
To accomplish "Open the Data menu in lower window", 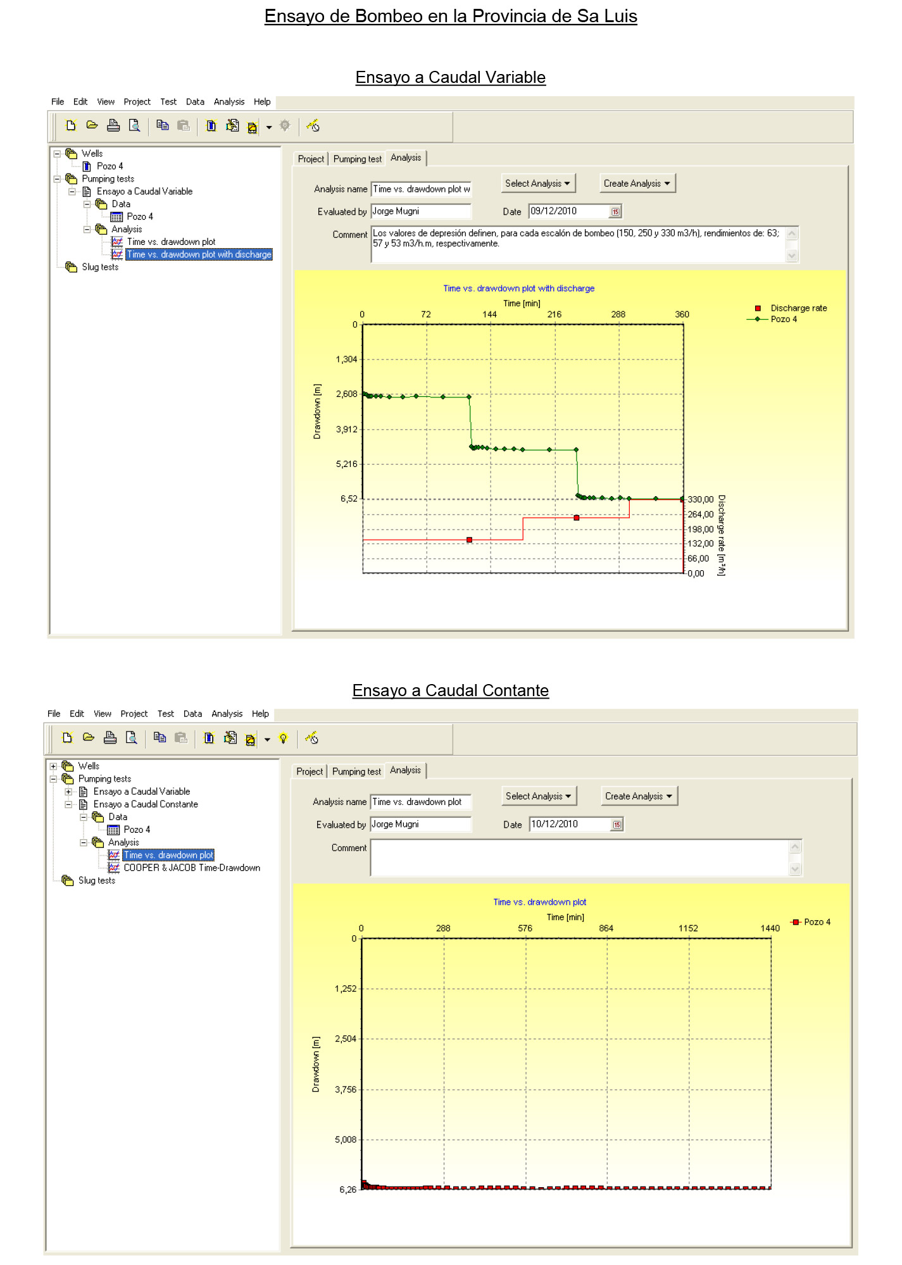I will point(192,714).
